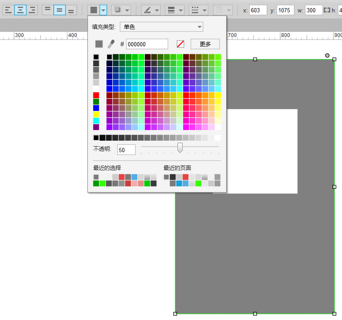Toggle center text alignment

point(20,10)
